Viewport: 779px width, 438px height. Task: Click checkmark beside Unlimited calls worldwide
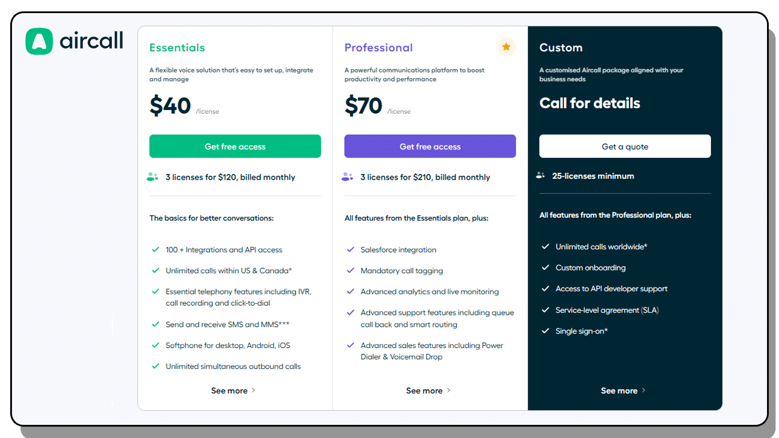545,246
